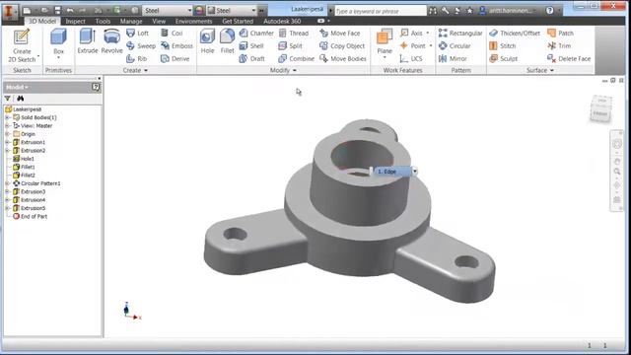Start a Rectangular pattern
Viewport: 631px width, 355px height.
[x=460, y=33]
